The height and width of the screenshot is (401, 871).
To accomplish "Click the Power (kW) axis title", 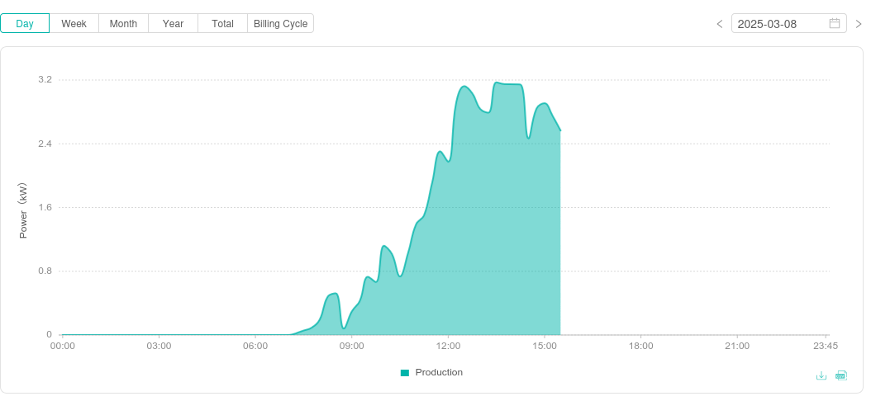I will [x=23, y=210].
